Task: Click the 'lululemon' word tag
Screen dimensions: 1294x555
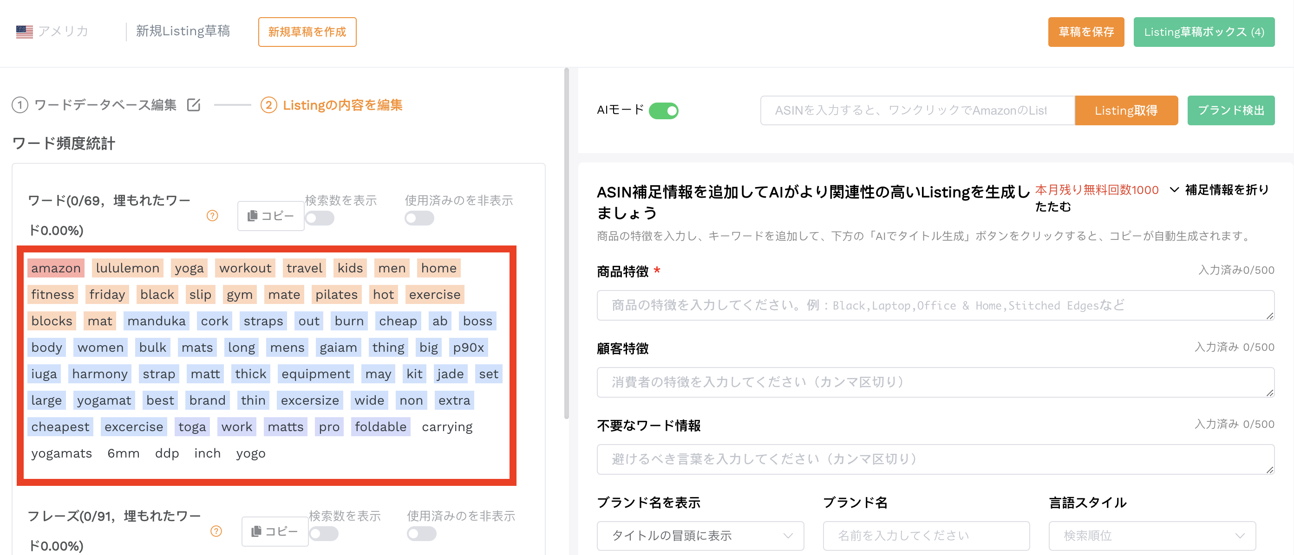Action: point(128,268)
